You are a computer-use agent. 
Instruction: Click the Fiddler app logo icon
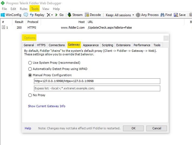tap(3, 3)
